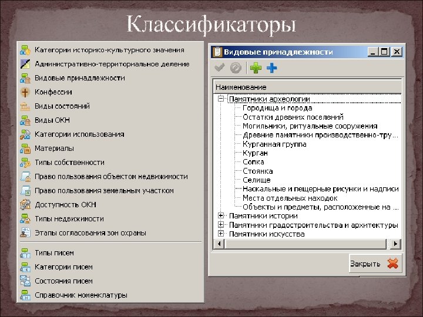Click the Состояния писем envelope icon
The height and width of the screenshot is (317, 423).
[25, 281]
